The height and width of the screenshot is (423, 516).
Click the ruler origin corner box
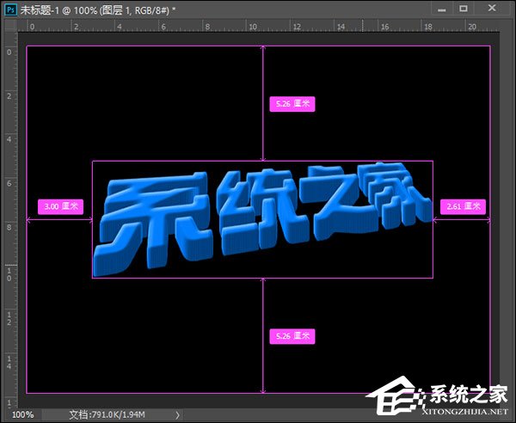click(9, 25)
